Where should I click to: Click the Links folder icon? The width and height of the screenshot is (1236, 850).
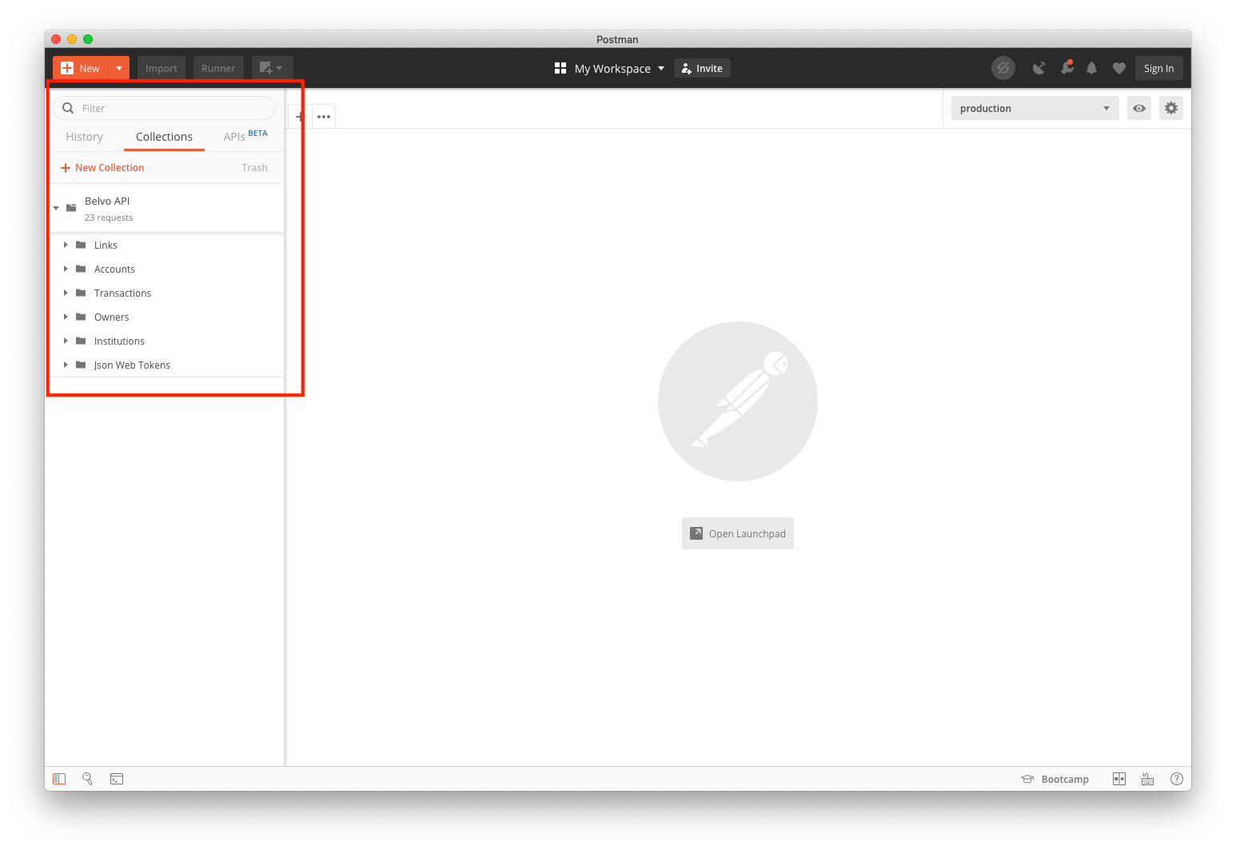[81, 245]
